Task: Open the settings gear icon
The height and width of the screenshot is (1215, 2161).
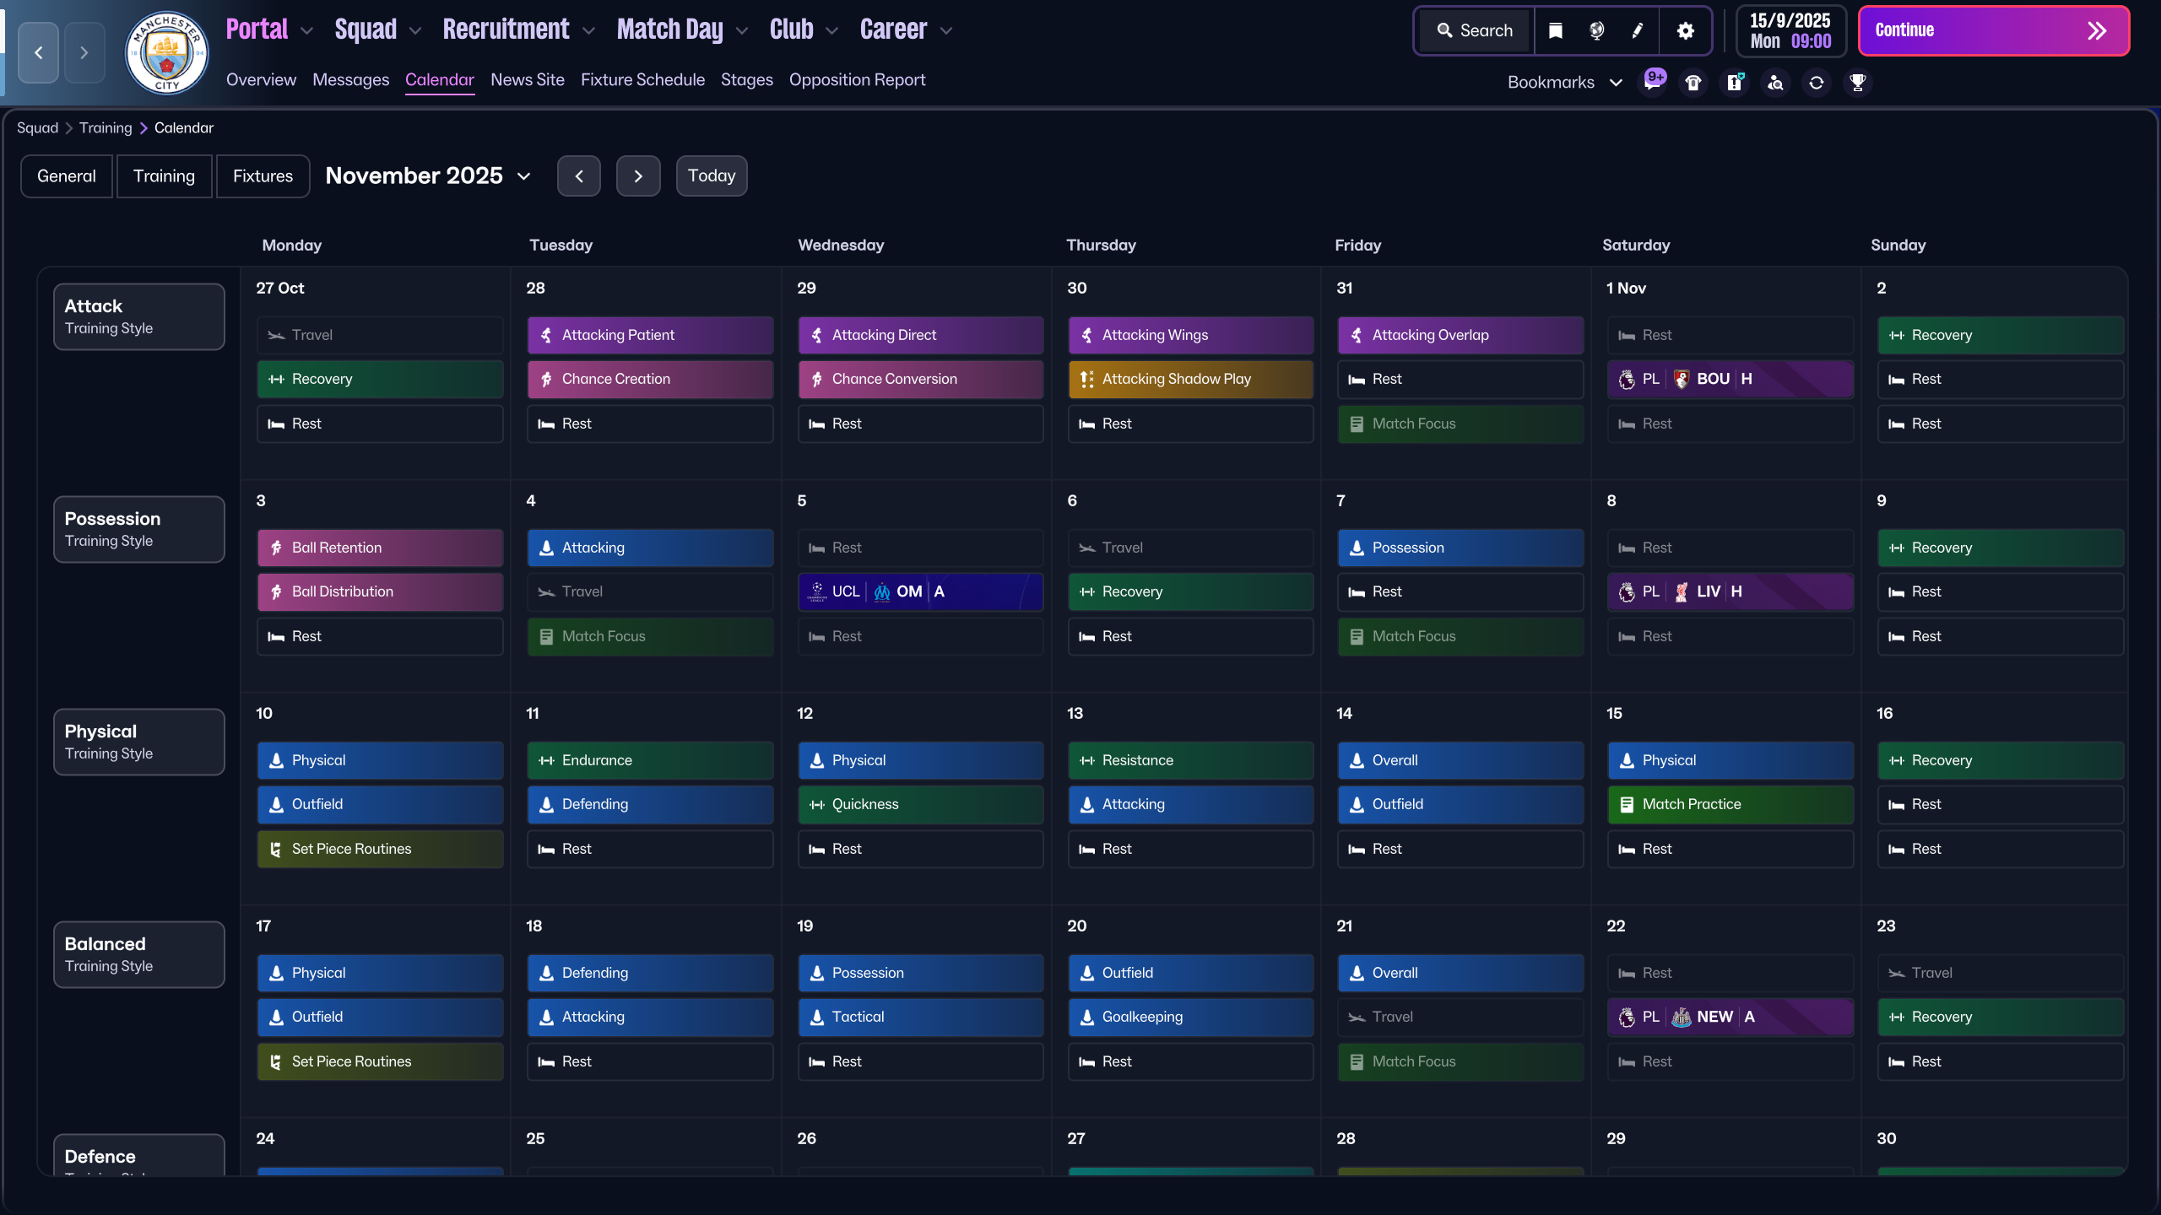Action: pos(1686,30)
